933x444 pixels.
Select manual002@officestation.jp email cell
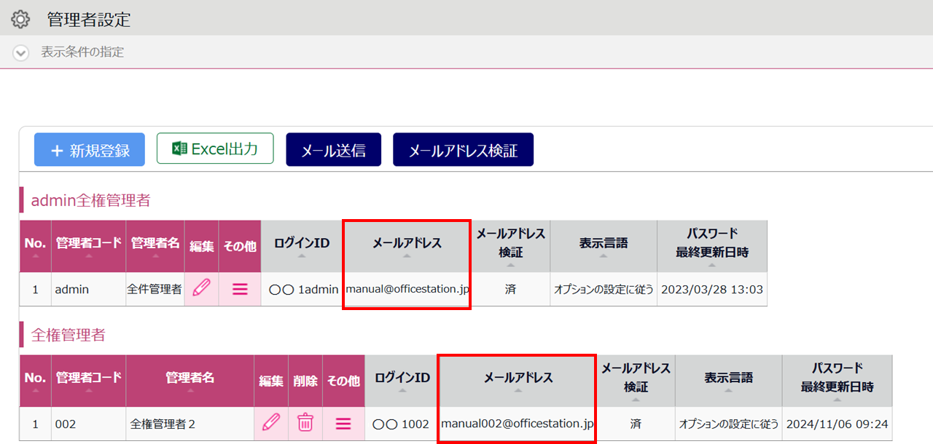[518, 423]
